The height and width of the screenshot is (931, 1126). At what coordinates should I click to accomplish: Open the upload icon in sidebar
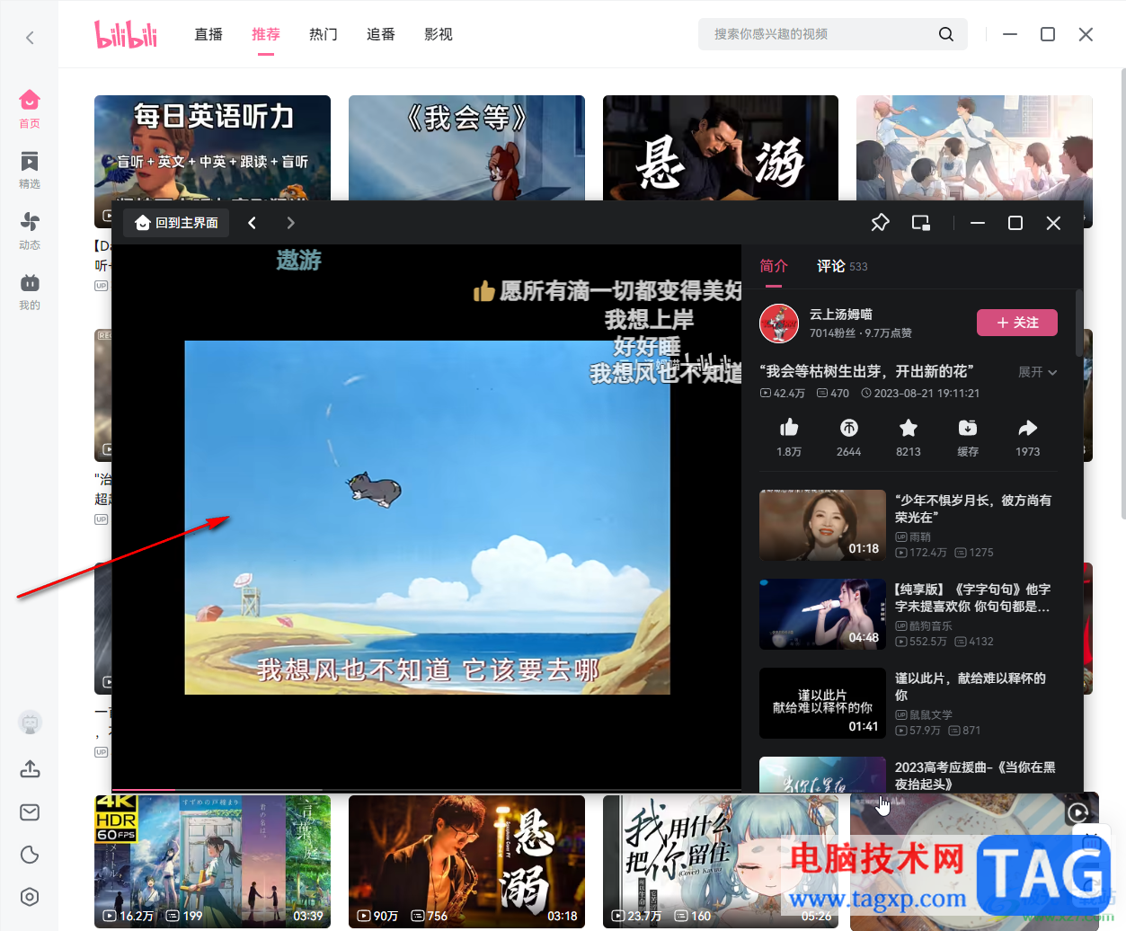pyautogui.click(x=30, y=769)
